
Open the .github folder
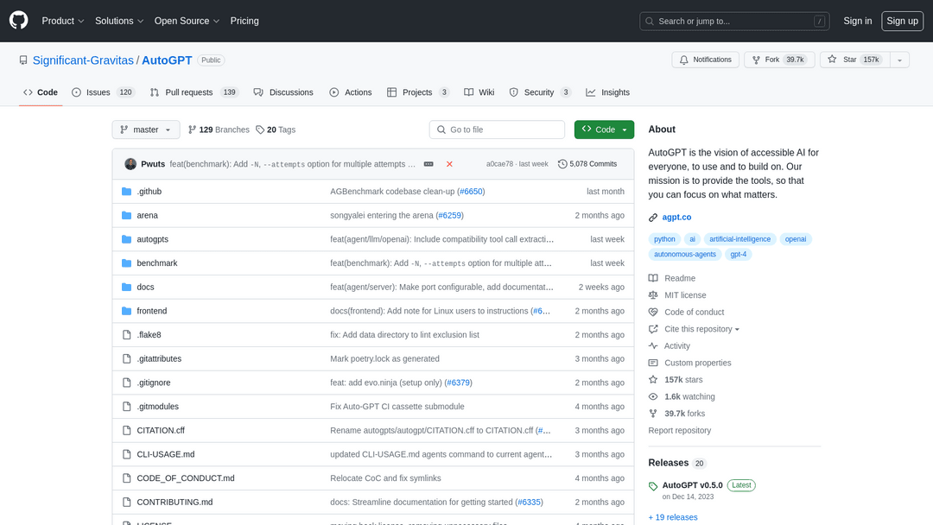149,192
